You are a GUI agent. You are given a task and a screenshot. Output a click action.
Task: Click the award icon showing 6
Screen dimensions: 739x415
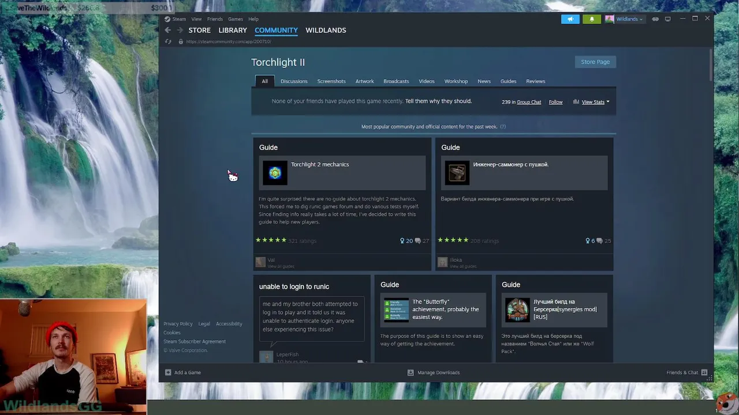pos(588,241)
